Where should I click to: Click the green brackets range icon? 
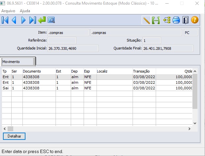click(156, 20)
